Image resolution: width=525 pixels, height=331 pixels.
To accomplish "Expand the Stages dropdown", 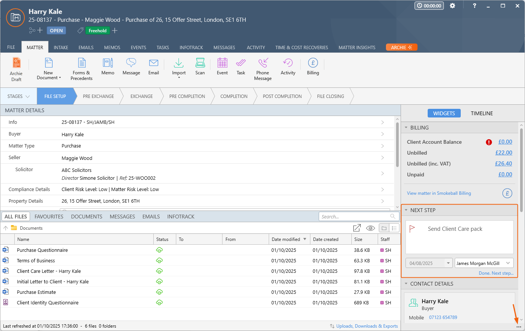I will (x=18, y=96).
